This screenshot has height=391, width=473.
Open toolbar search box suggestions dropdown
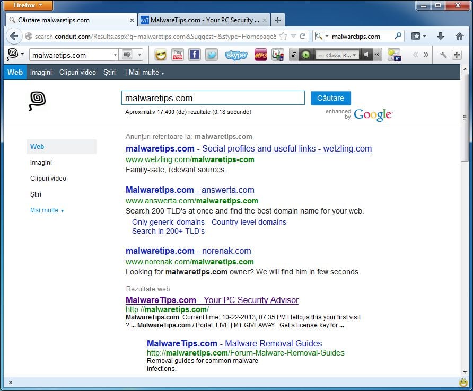pyautogui.click(x=115, y=55)
